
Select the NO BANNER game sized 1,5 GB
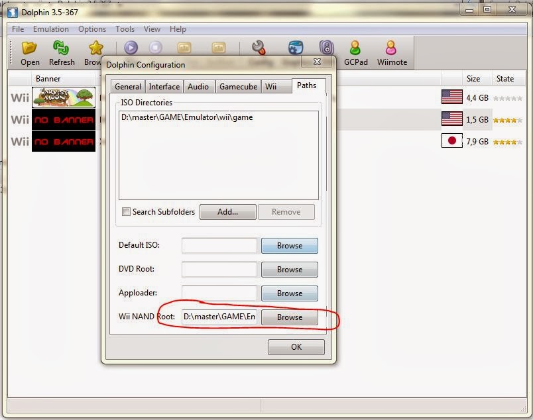(64, 119)
